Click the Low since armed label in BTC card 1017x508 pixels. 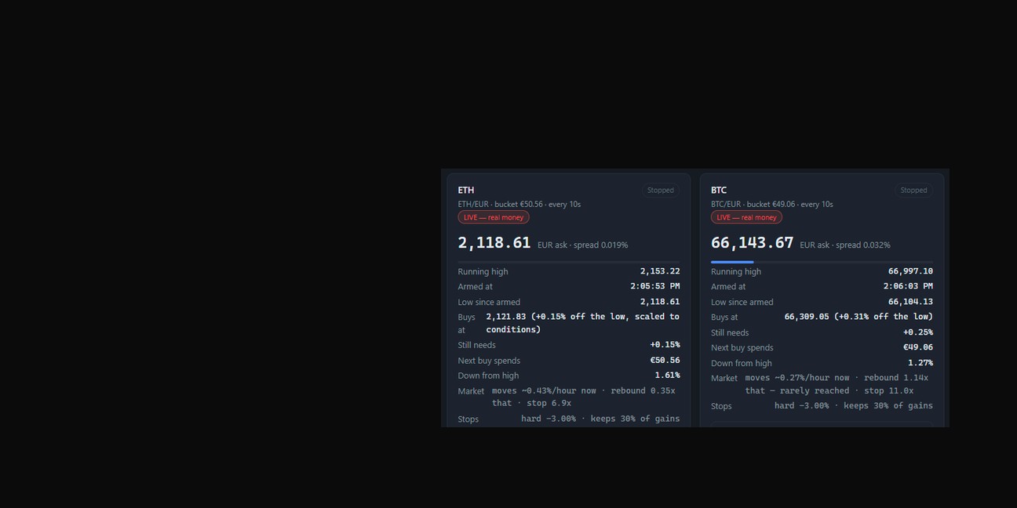[742, 302]
